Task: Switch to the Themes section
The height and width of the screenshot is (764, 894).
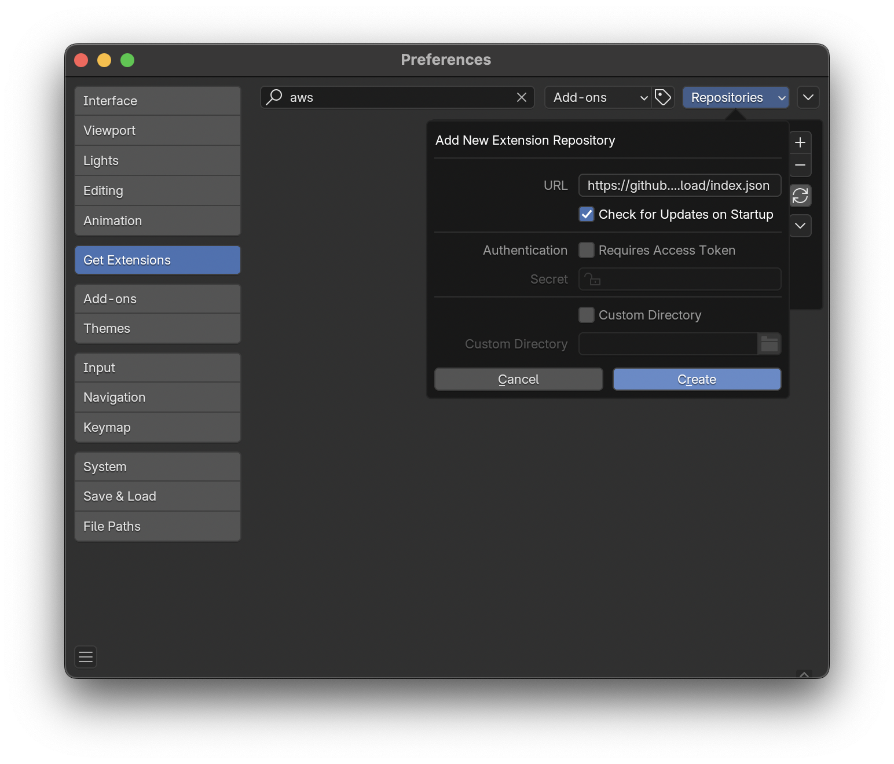Action: [x=157, y=328]
